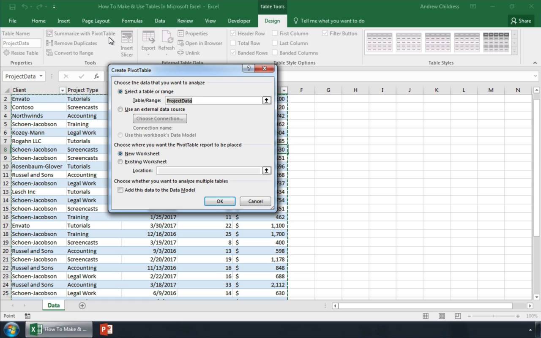Image resolution: width=541 pixels, height=338 pixels.
Task: Open the Windows Start menu
Action: [x=11, y=329]
